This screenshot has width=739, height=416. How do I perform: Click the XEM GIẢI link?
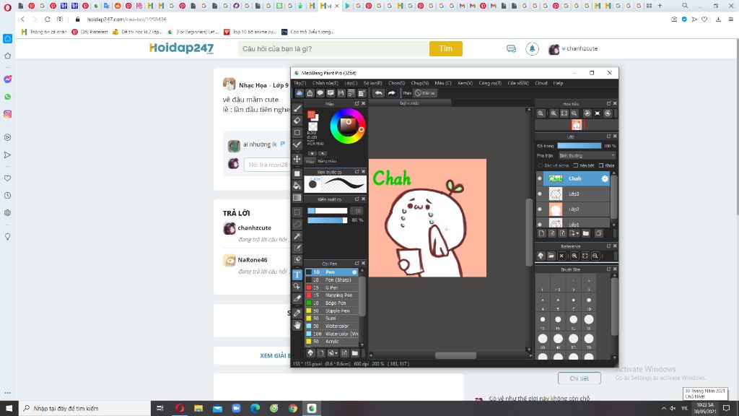tap(275, 355)
